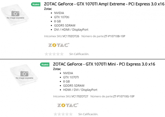165x117 pixels.
Task: Rate the Amp! Extreme with the star rating
Action: click(54, 54)
